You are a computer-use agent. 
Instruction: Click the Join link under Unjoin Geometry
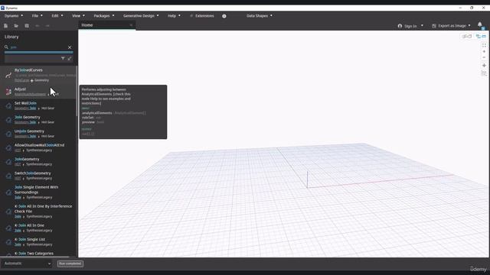coord(25,136)
